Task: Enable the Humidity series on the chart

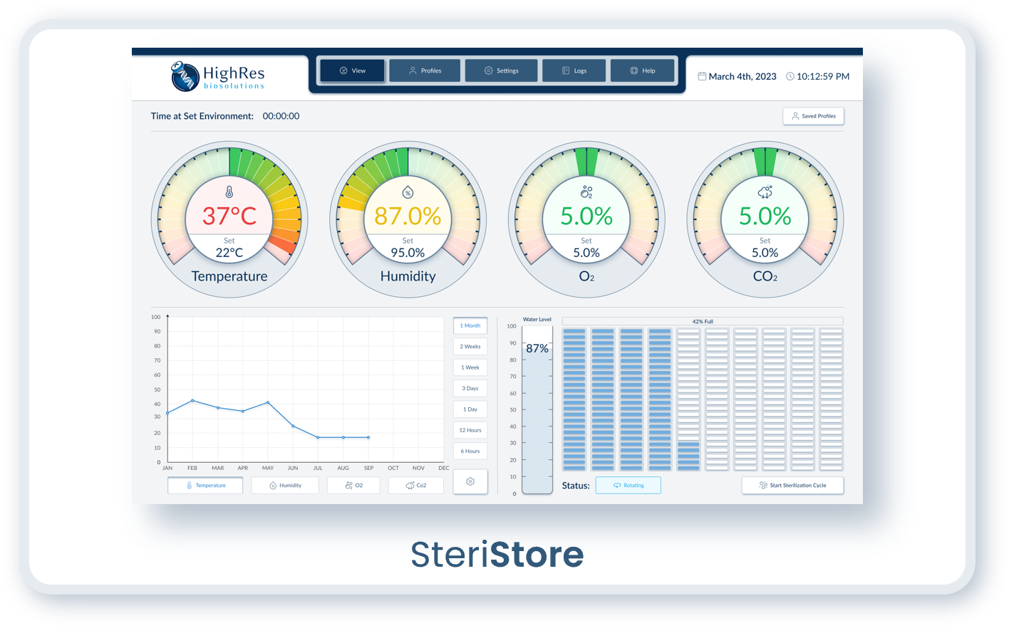Action: click(x=284, y=485)
